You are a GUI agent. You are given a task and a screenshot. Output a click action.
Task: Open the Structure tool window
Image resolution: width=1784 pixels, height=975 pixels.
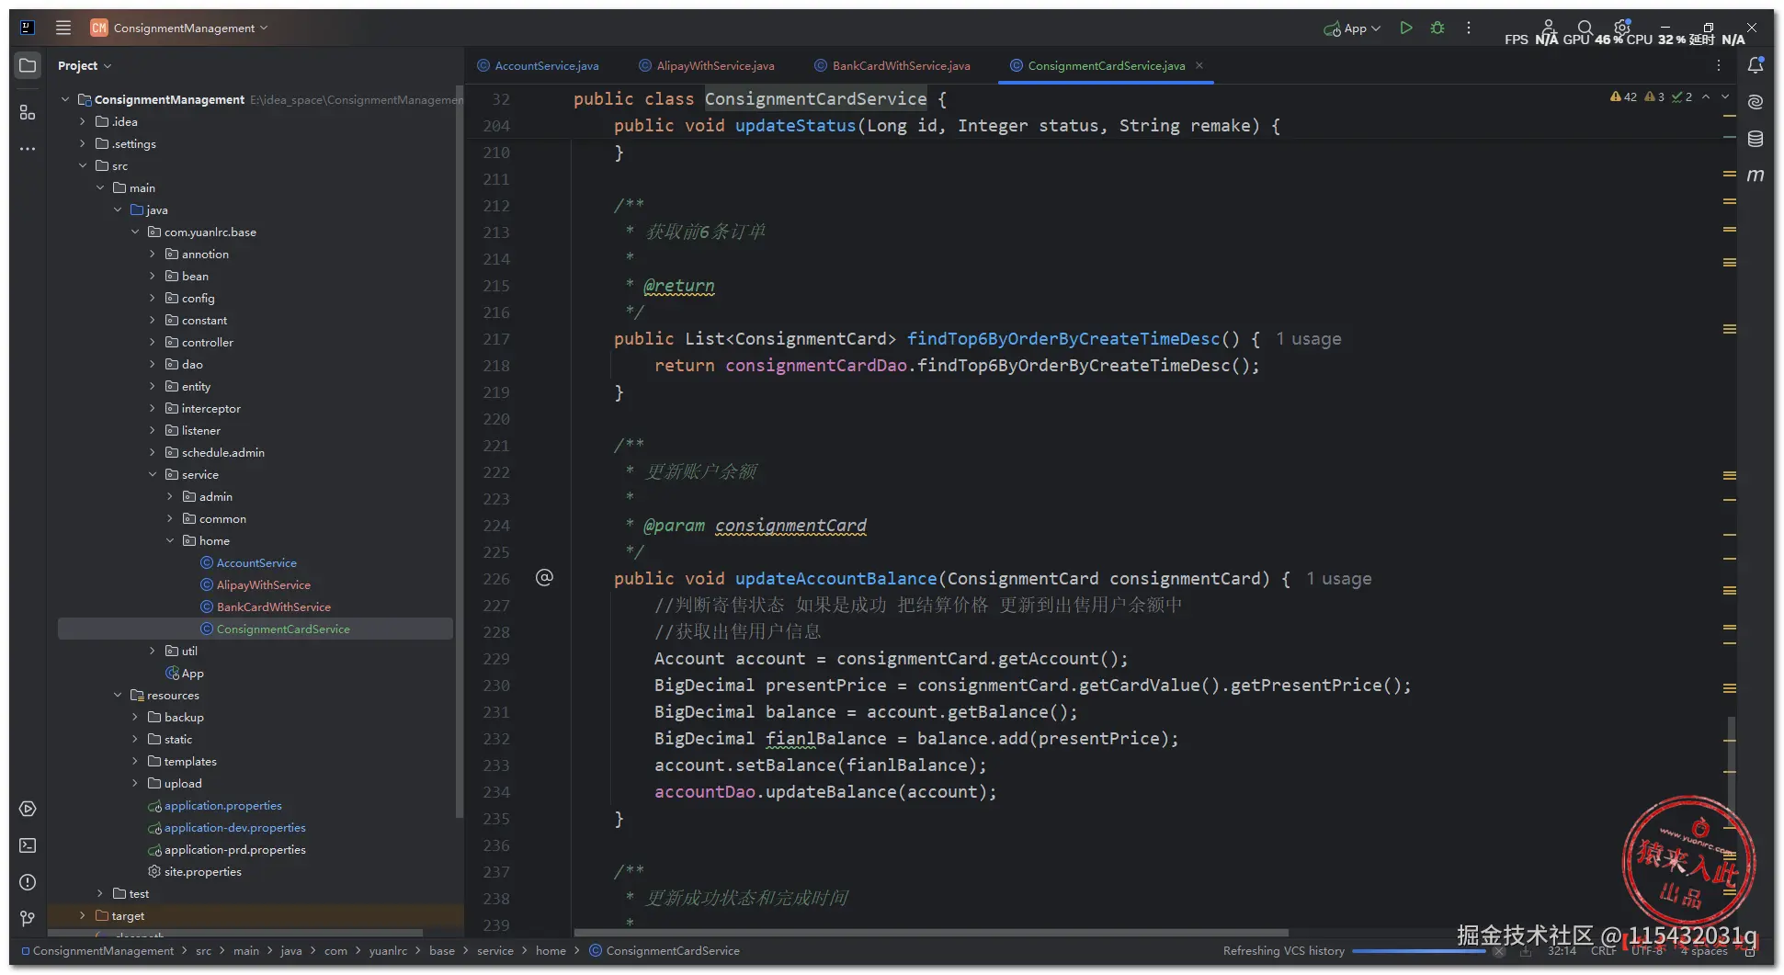(28, 112)
